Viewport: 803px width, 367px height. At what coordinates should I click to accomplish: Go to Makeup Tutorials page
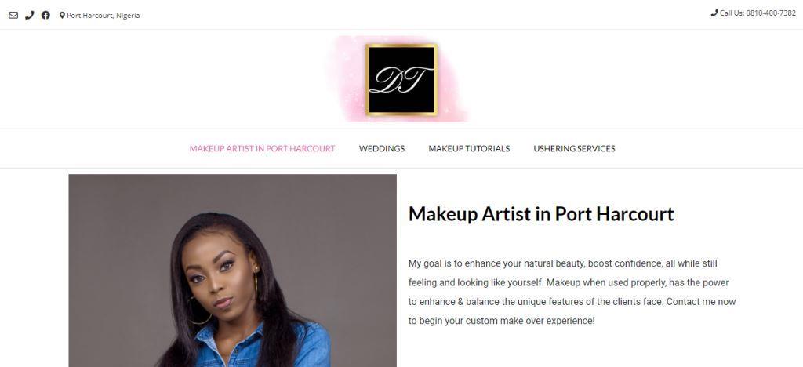pos(469,148)
